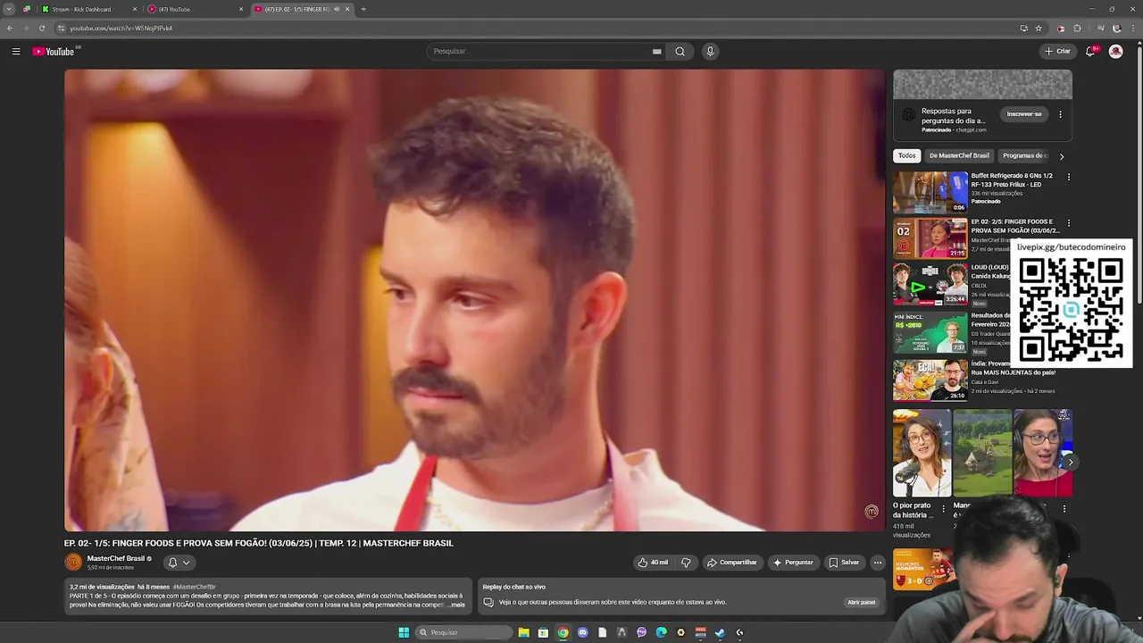Click Inscrever-se on the sponsored ad
1143x643 pixels.
1024,114
